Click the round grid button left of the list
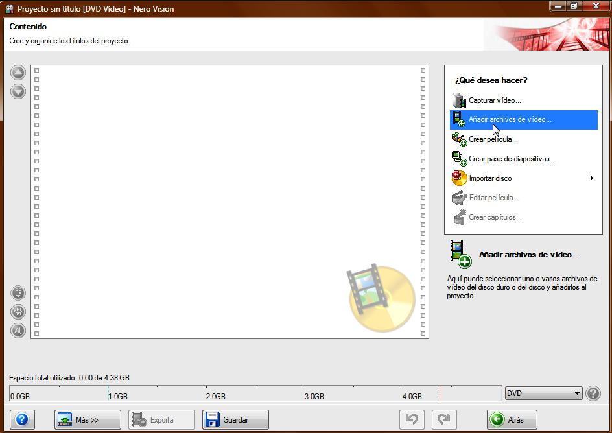Screen dimensions: 612x433 tap(18, 293)
